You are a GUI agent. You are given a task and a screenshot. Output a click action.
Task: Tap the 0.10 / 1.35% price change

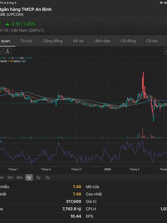coord(23,24)
